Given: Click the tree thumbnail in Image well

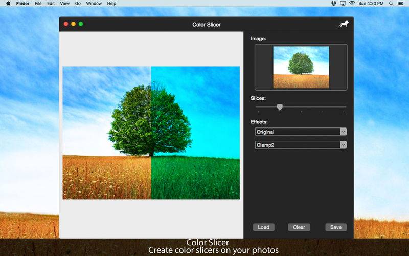Looking at the screenshot, I should [301, 67].
